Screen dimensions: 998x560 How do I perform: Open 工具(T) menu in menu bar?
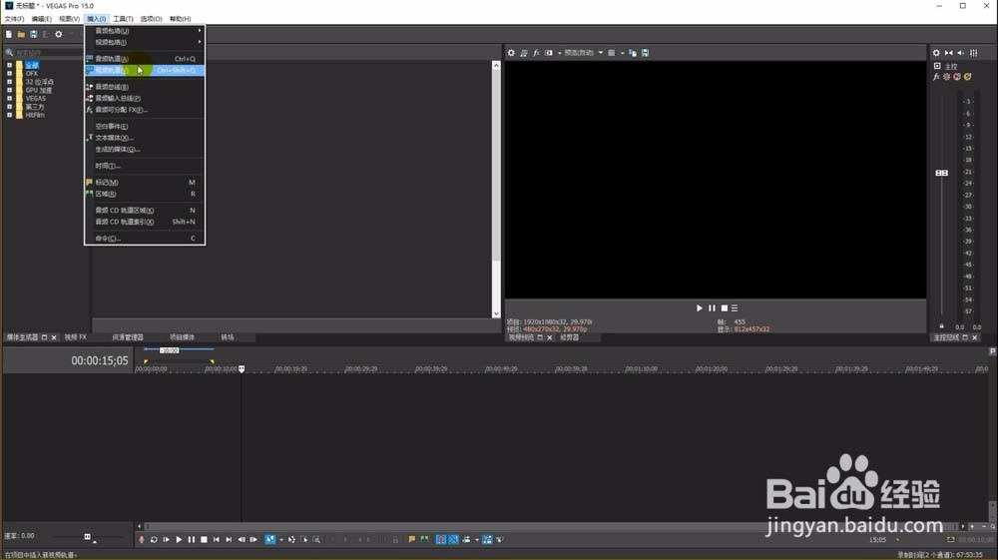click(x=123, y=19)
